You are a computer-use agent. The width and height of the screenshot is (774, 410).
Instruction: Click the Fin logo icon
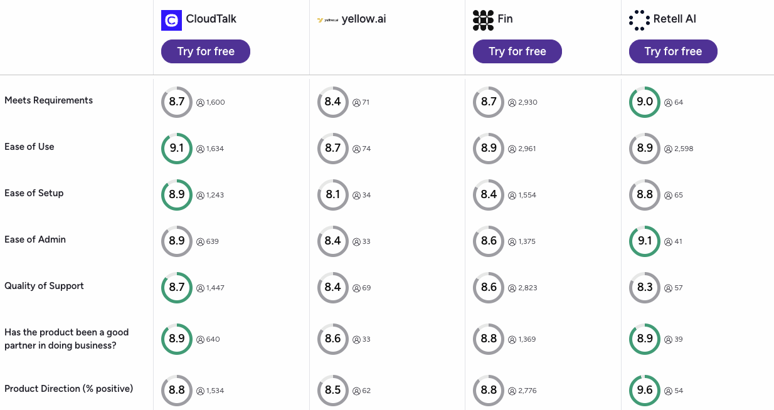tap(483, 20)
